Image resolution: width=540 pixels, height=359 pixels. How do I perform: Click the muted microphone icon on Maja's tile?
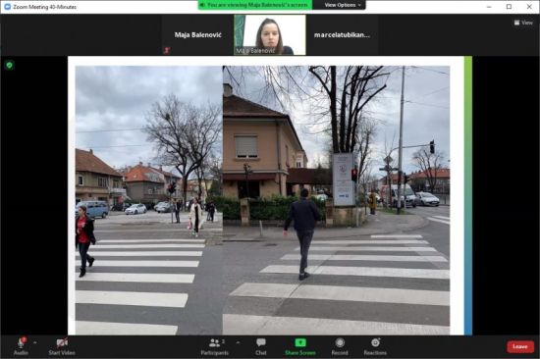(x=167, y=50)
